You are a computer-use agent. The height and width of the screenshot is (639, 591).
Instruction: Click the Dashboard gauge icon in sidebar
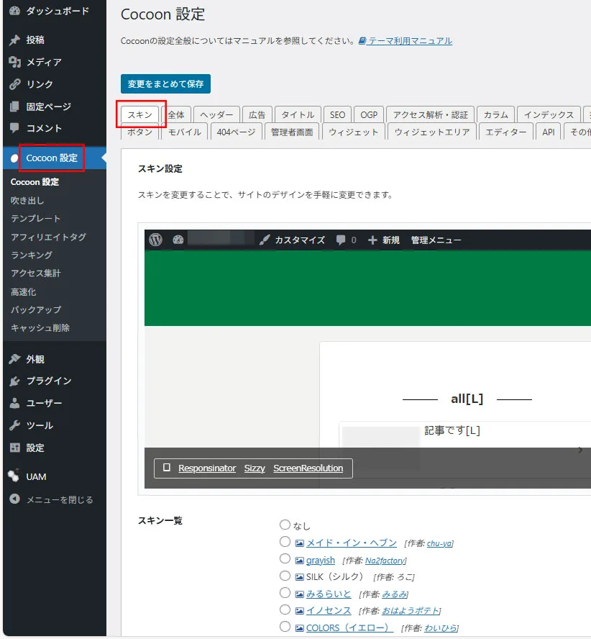click(15, 12)
